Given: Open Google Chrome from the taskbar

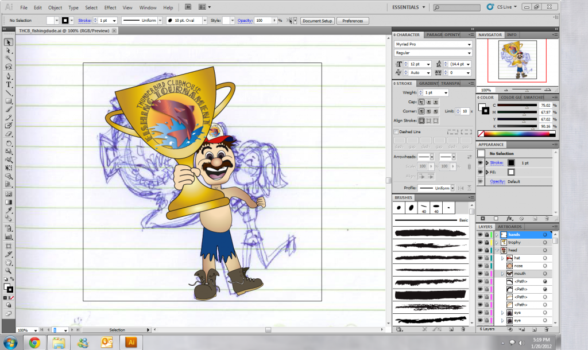Looking at the screenshot, I should [x=34, y=342].
